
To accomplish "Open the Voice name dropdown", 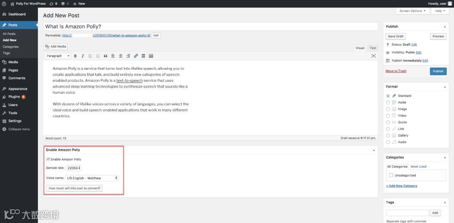I will (x=92, y=178).
